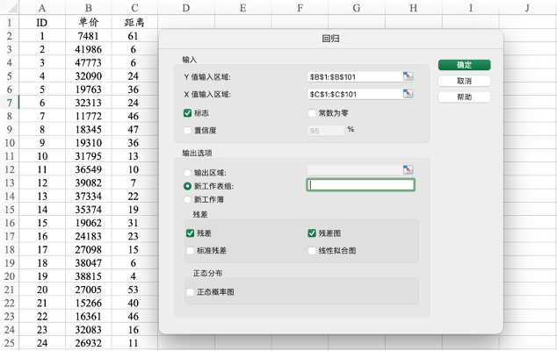
Task: Click range selector icon for Y值输入区域
Action: 408,77
